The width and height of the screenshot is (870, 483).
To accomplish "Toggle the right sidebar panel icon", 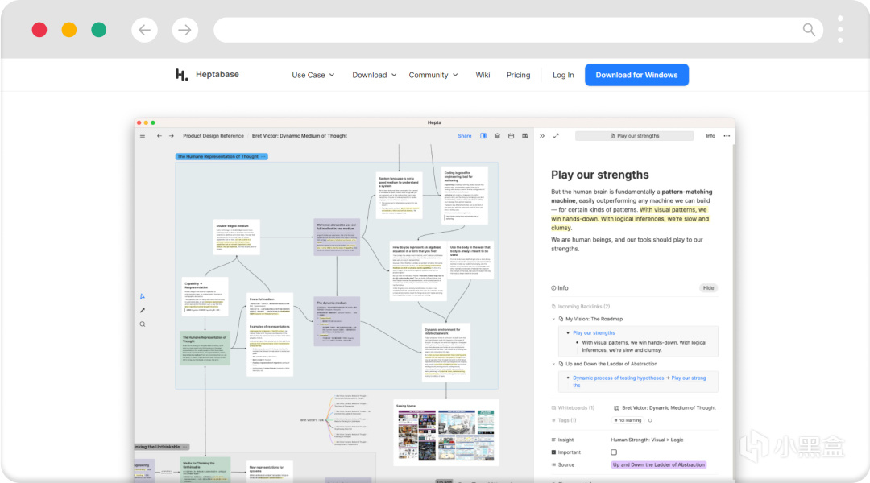I will (x=483, y=136).
